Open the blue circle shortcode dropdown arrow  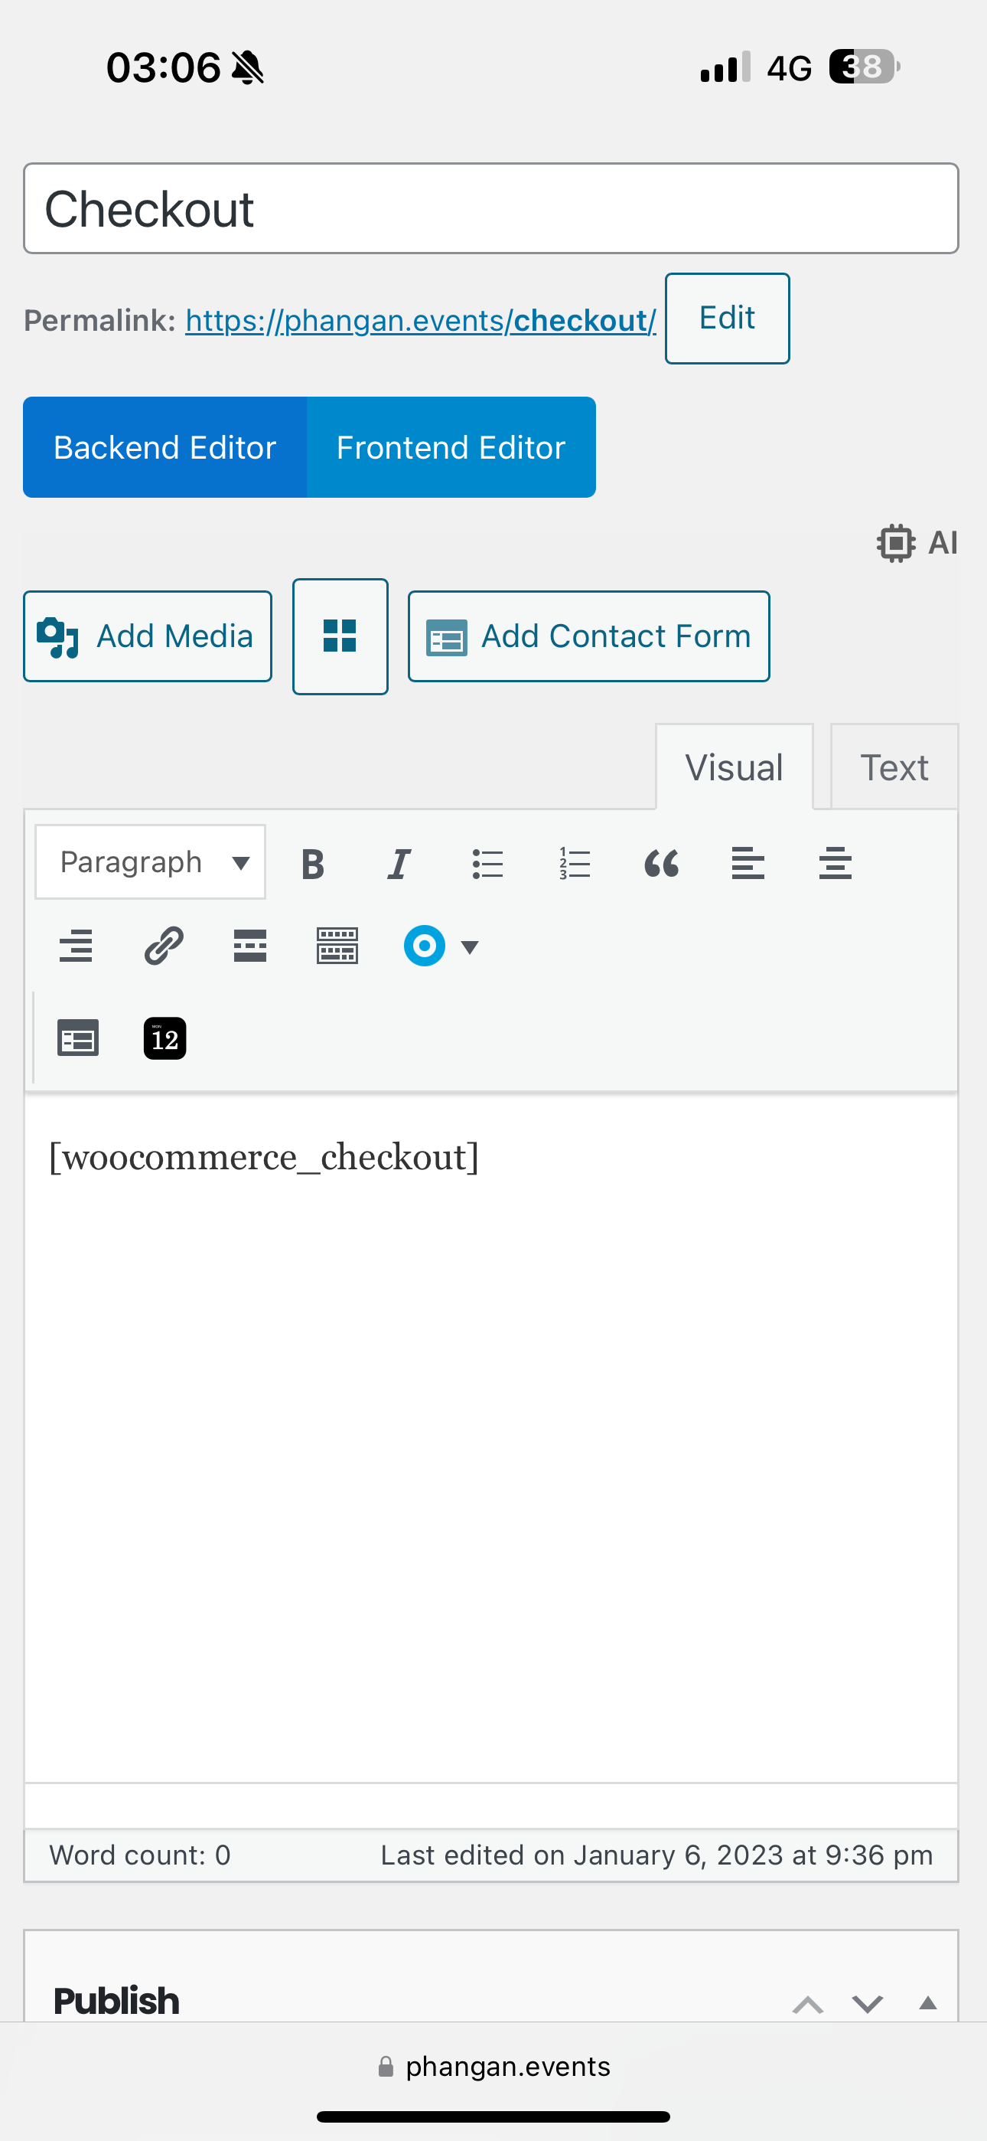[470, 946]
